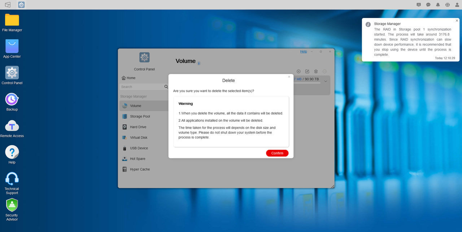462x232 pixels.
Task: Close the Delete dialog
Action: (289, 77)
